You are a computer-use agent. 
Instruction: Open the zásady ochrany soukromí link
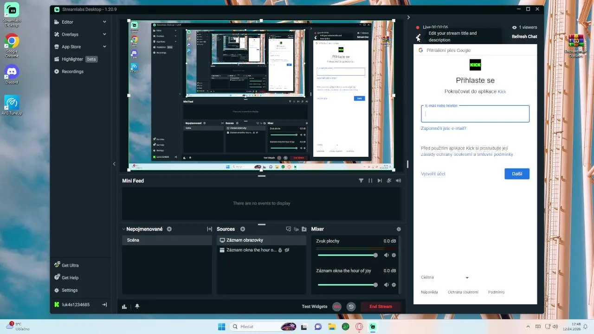tap(446, 154)
